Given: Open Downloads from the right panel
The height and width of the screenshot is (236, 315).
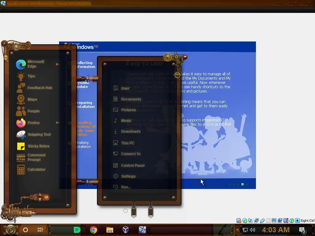Looking at the screenshot, I should (x=127, y=132).
